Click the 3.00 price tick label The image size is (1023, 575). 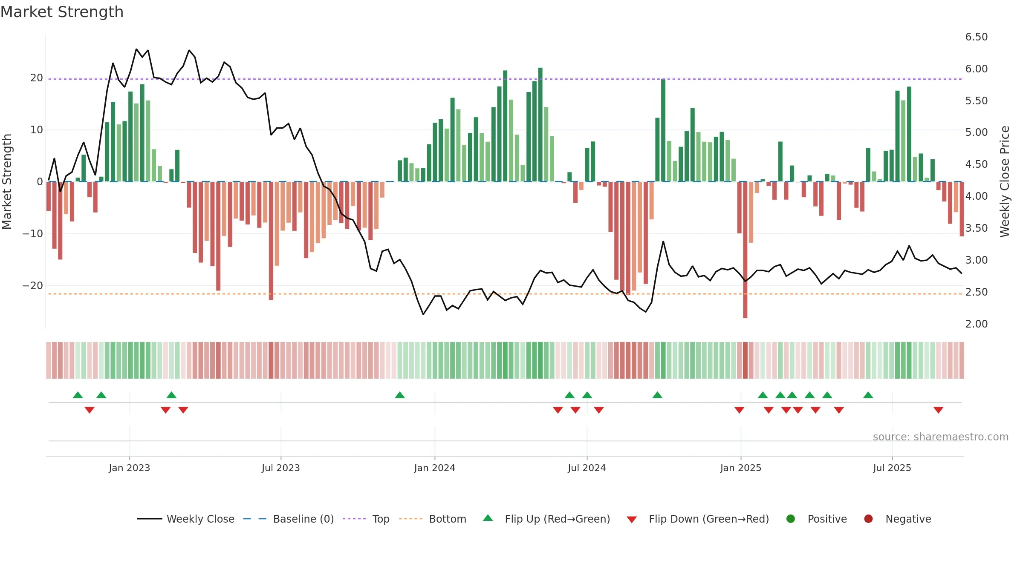click(x=977, y=260)
